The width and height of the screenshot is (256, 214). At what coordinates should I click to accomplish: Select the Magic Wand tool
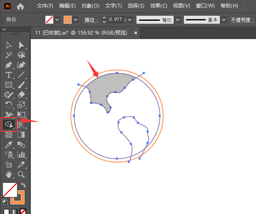click(x=9, y=55)
